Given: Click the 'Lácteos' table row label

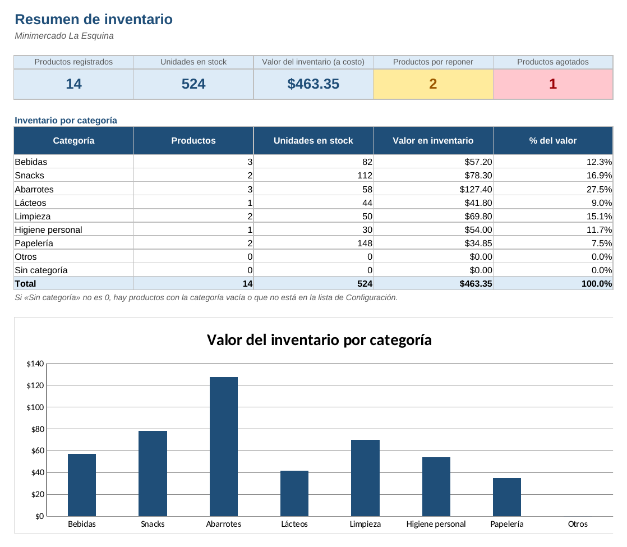Looking at the screenshot, I should coord(30,203).
